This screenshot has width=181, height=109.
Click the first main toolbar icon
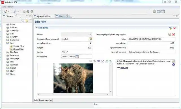(6, 11)
